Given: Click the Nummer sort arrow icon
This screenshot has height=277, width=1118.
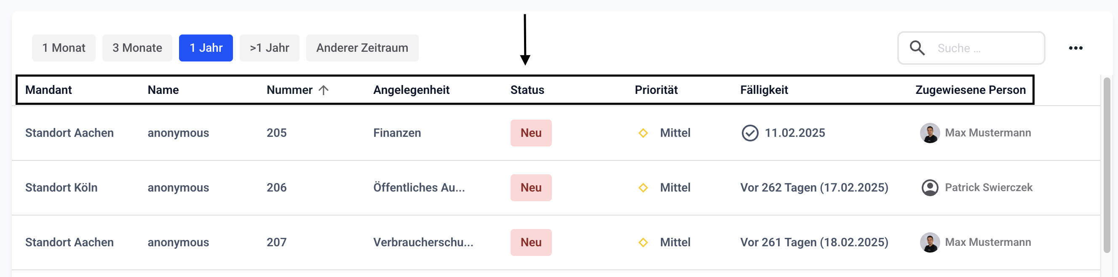Looking at the screenshot, I should click(324, 90).
